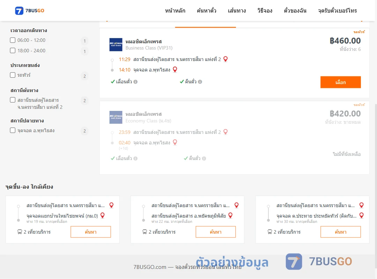Open map pin beside จุดจอดแยกบ้านใหม่ไชยพจน์ (กม.0)

(102, 216)
